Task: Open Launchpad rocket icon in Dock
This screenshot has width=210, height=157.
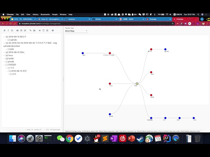Action: click(30, 138)
